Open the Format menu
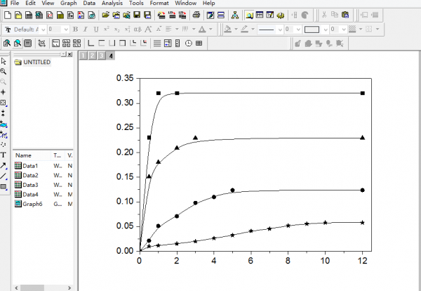The width and height of the screenshot is (421, 291). click(x=159, y=4)
